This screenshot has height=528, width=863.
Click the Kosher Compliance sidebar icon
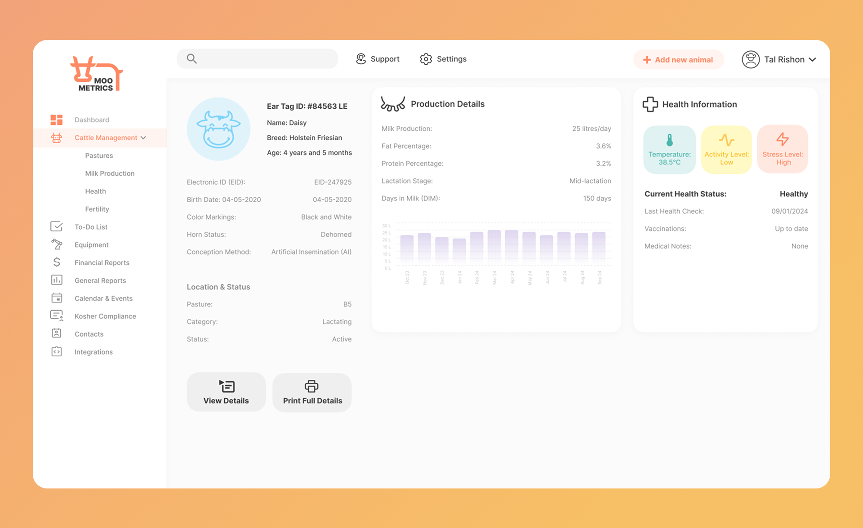coord(56,316)
